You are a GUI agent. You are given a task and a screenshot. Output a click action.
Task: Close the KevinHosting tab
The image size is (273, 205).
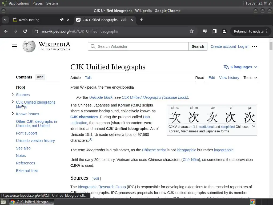pyautogui.click(x=68, y=20)
